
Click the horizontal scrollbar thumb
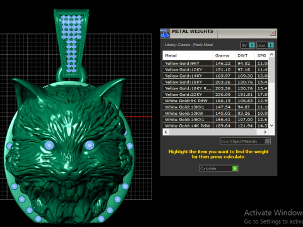coord(213,132)
